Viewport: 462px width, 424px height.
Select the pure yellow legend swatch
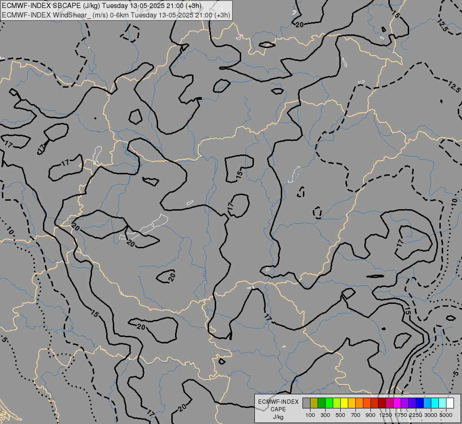[x=344, y=403]
